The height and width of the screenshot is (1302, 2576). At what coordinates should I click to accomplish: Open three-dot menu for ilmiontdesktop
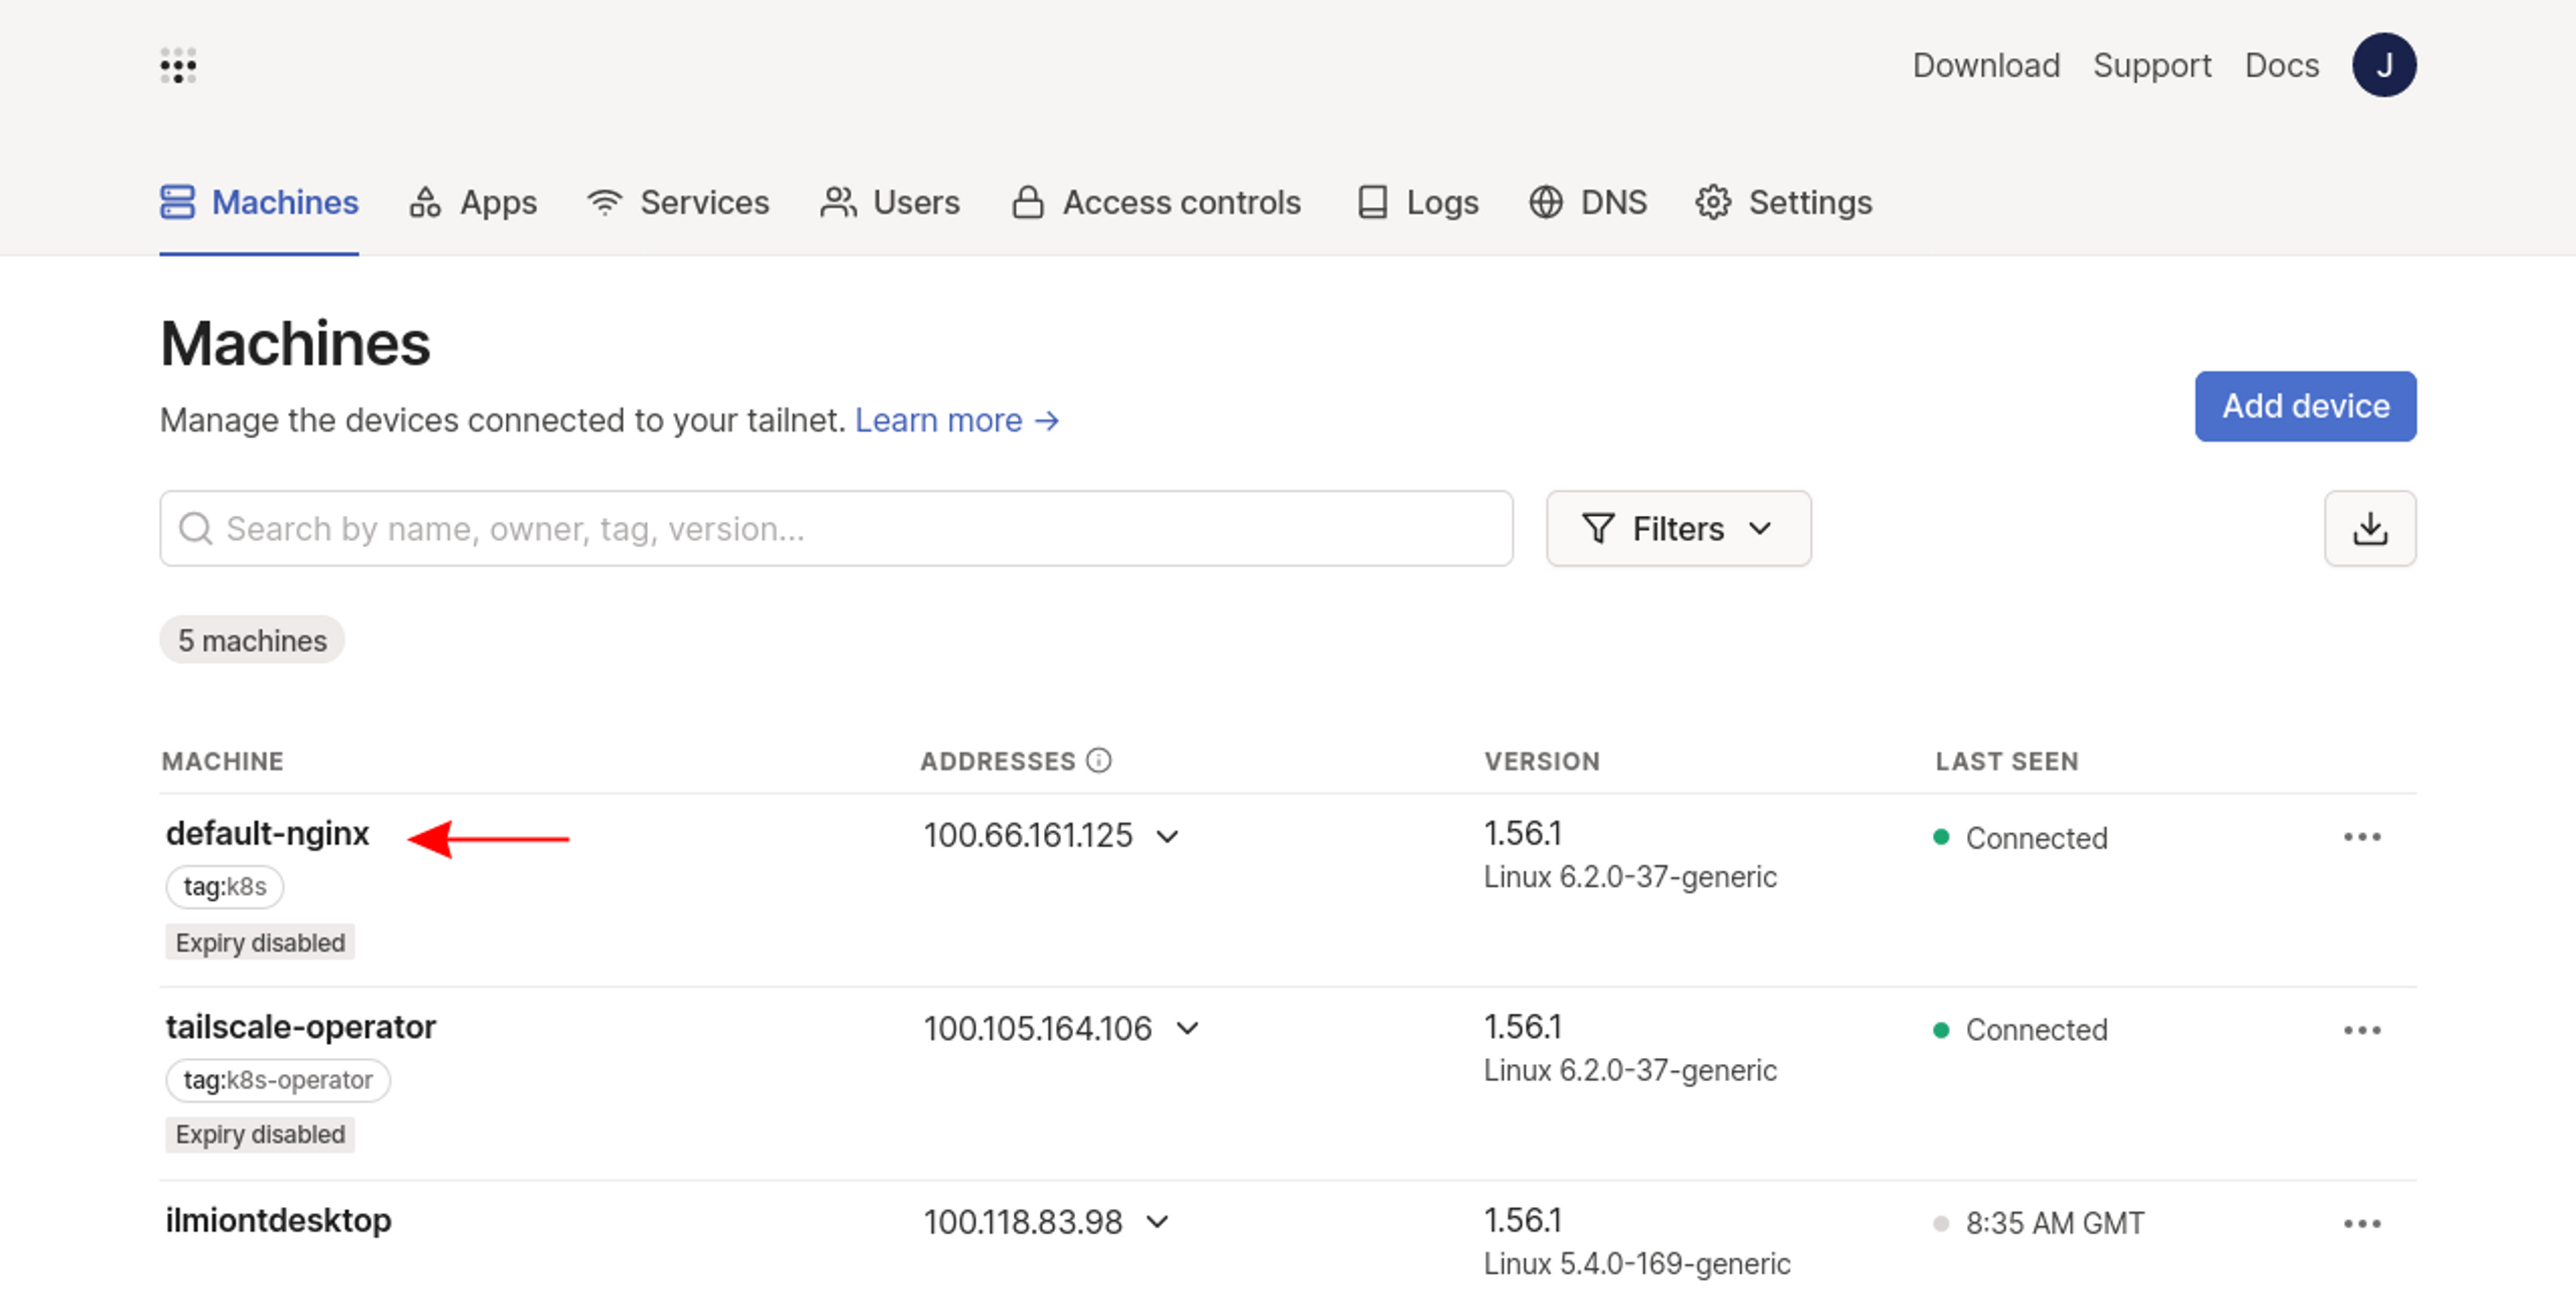tap(2361, 1223)
